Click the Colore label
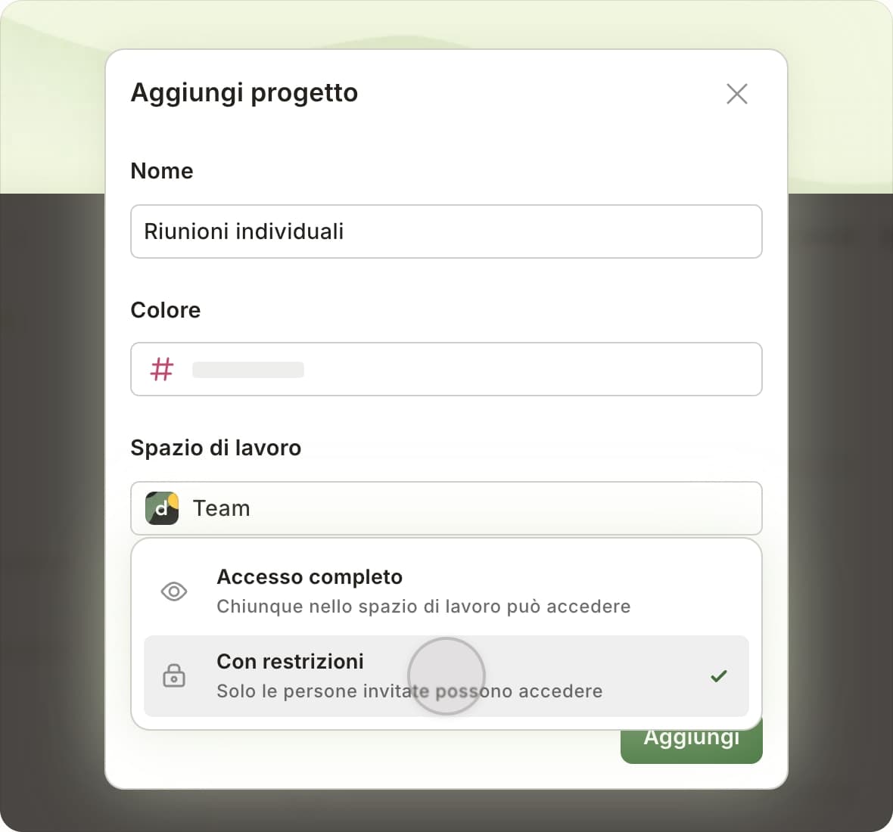 (166, 310)
